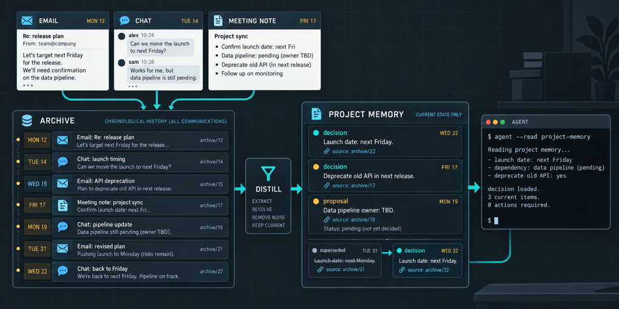Click orange status dot on 'Deprecate old API' decision

(x=316, y=167)
